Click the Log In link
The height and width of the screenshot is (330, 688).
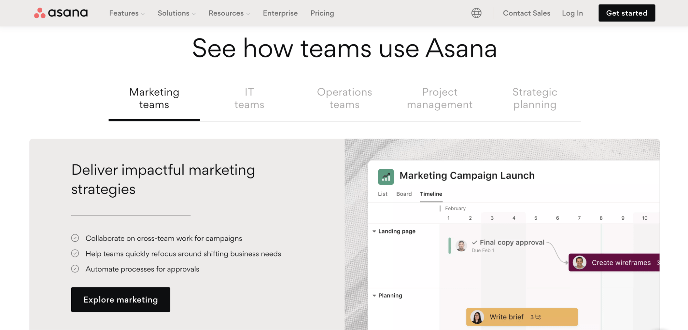point(572,13)
